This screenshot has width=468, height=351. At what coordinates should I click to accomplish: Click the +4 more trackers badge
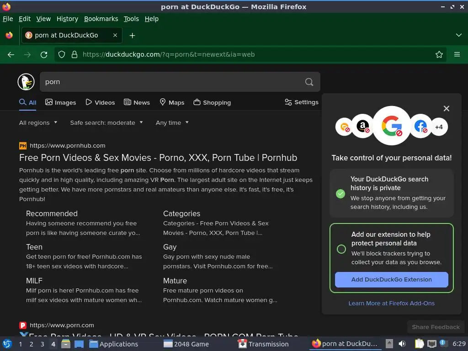click(439, 127)
